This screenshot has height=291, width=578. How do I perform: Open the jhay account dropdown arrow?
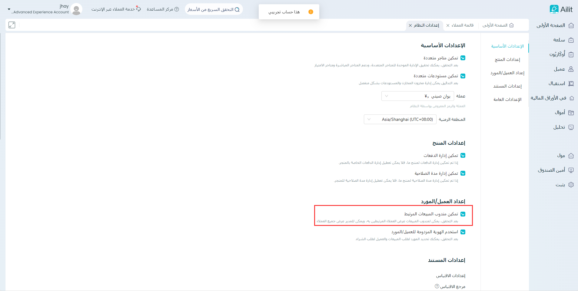point(9,9)
